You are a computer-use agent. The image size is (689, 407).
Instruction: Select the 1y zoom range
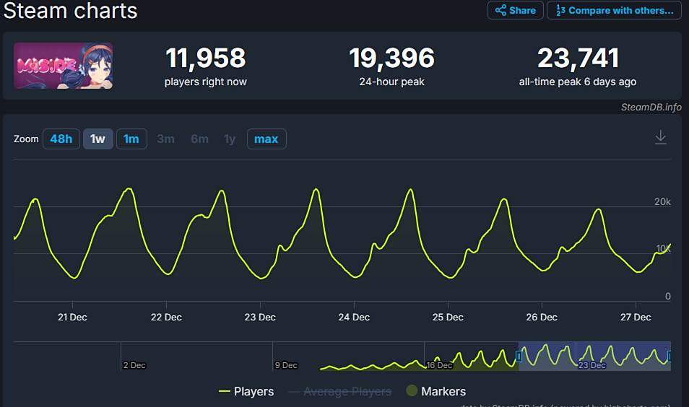(230, 139)
